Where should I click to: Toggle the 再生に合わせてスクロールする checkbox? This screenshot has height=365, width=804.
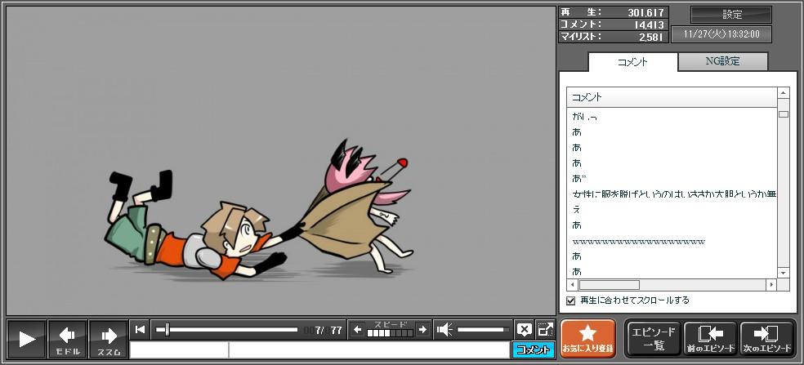[571, 300]
